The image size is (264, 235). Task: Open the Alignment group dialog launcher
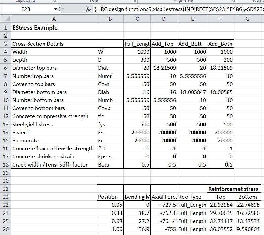click(233, 1)
